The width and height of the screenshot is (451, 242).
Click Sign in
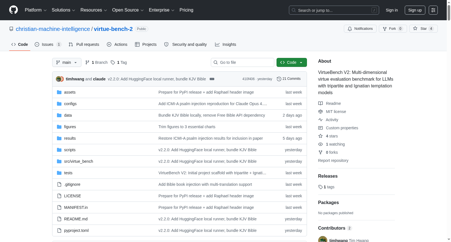[x=392, y=10]
